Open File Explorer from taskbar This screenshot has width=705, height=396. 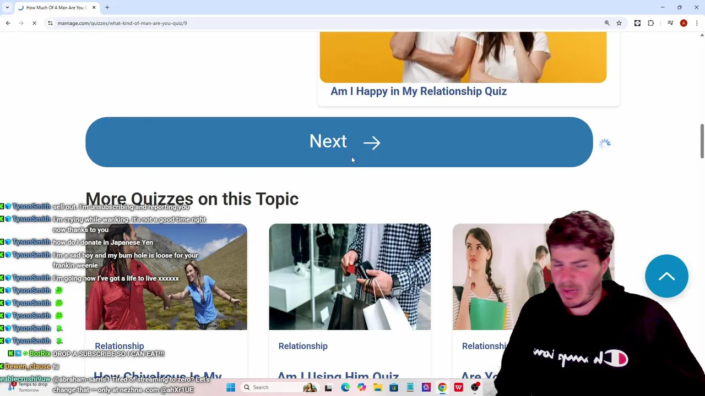coord(377,387)
